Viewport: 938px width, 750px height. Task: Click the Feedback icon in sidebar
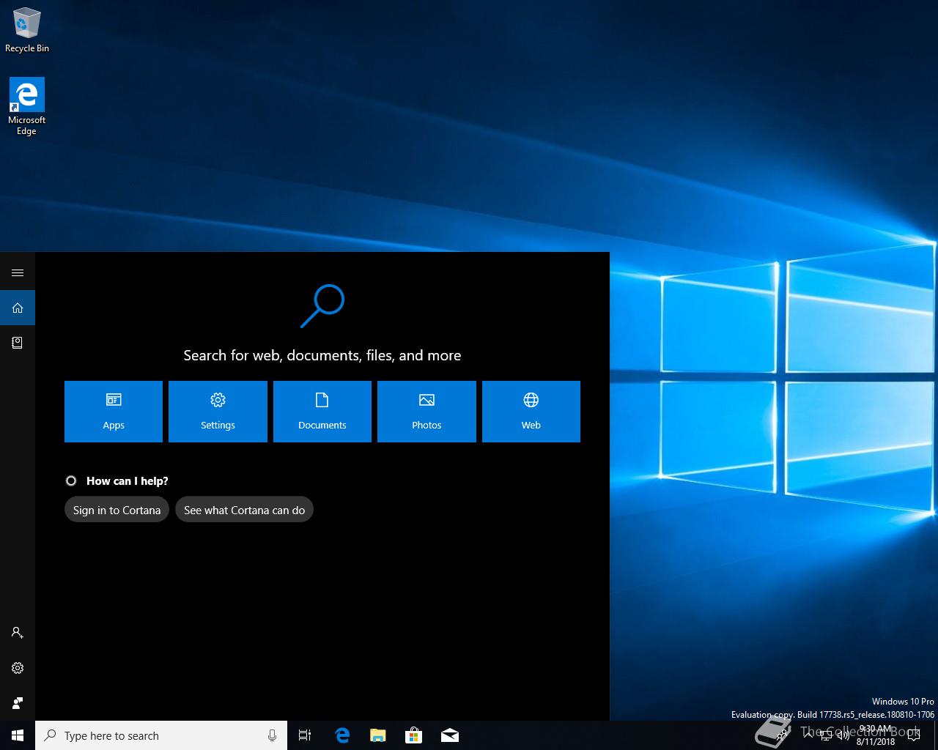(x=18, y=703)
